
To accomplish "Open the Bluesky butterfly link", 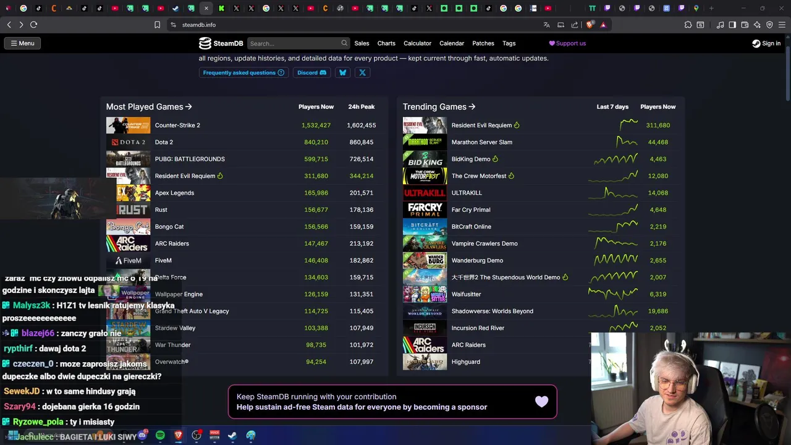I will [x=343, y=72].
